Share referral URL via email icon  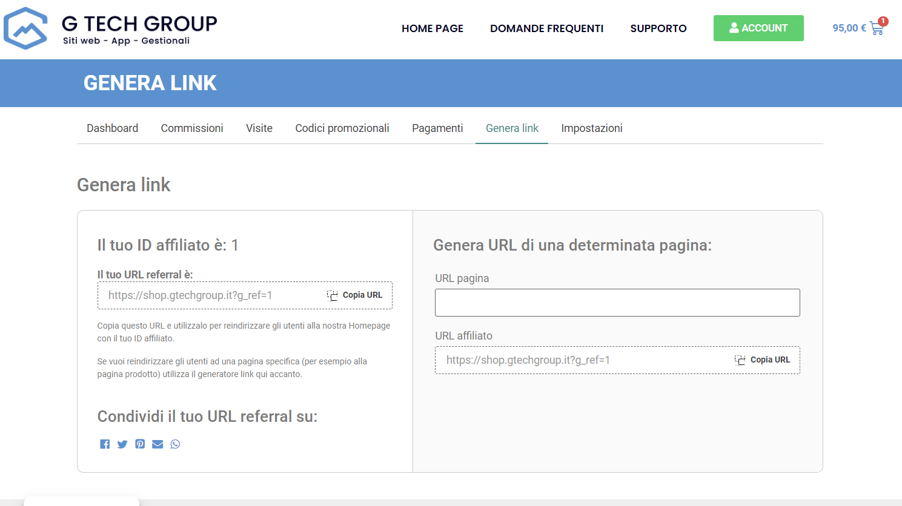click(x=158, y=444)
